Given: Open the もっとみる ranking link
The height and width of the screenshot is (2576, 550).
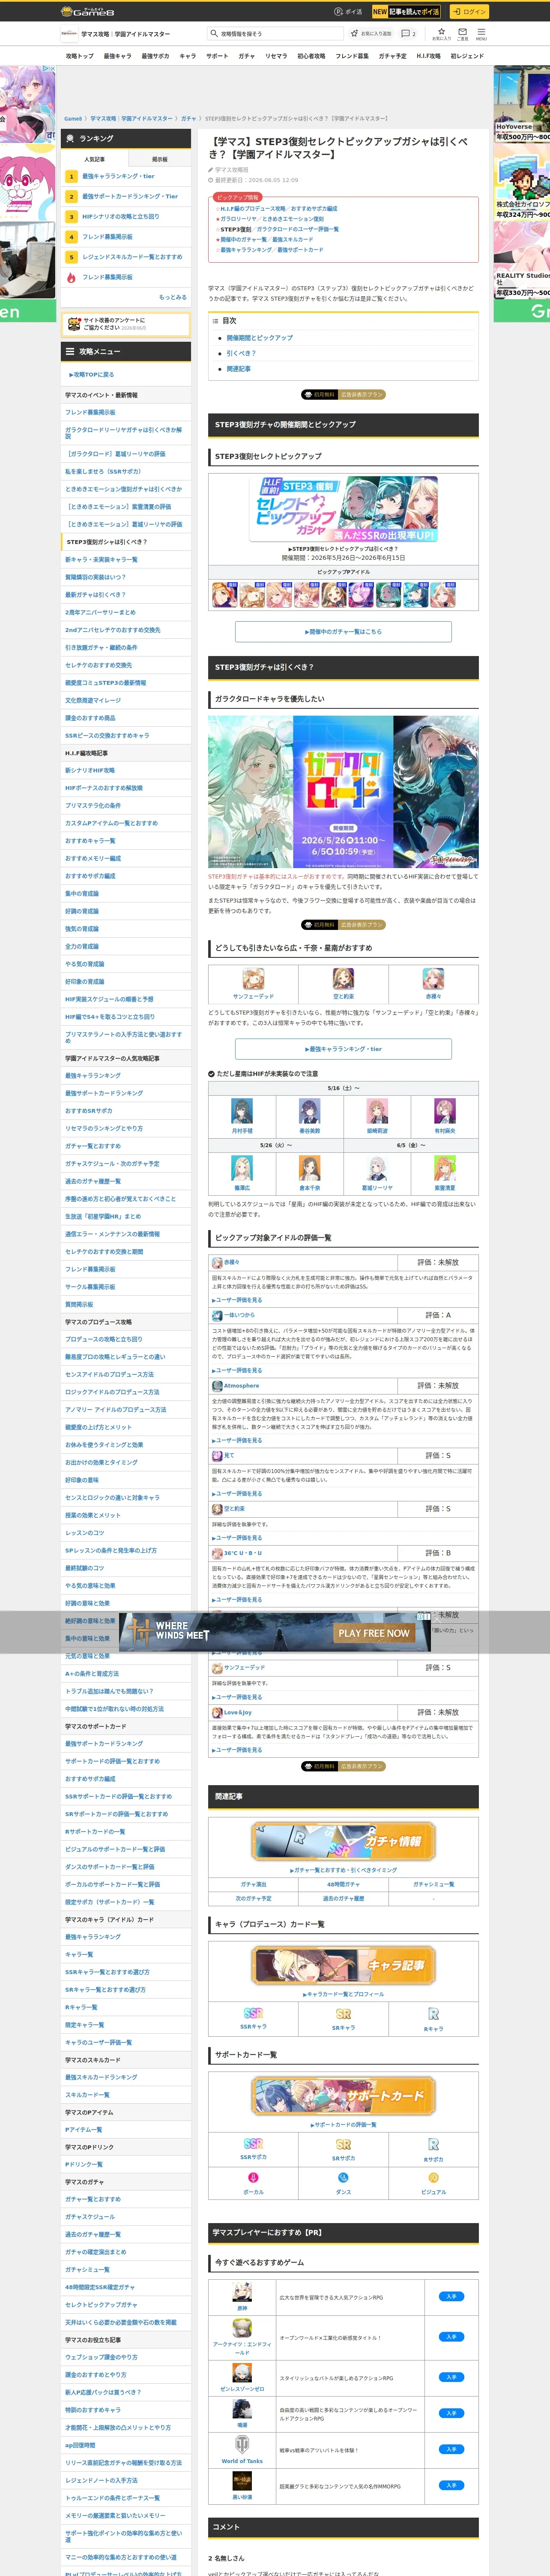Looking at the screenshot, I should tap(173, 297).
